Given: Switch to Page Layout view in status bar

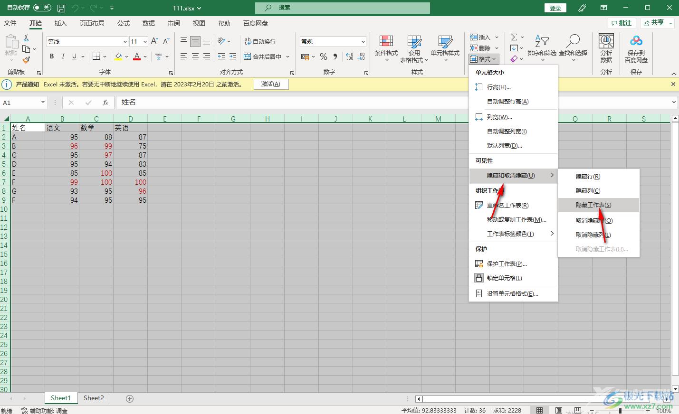Looking at the screenshot, I should tap(559, 410).
